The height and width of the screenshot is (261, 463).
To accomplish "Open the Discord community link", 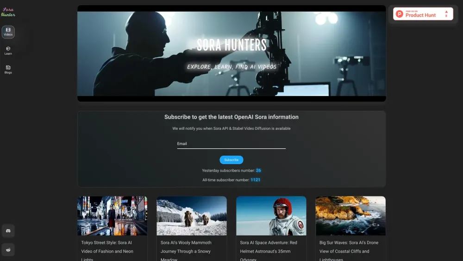I will click(8, 230).
